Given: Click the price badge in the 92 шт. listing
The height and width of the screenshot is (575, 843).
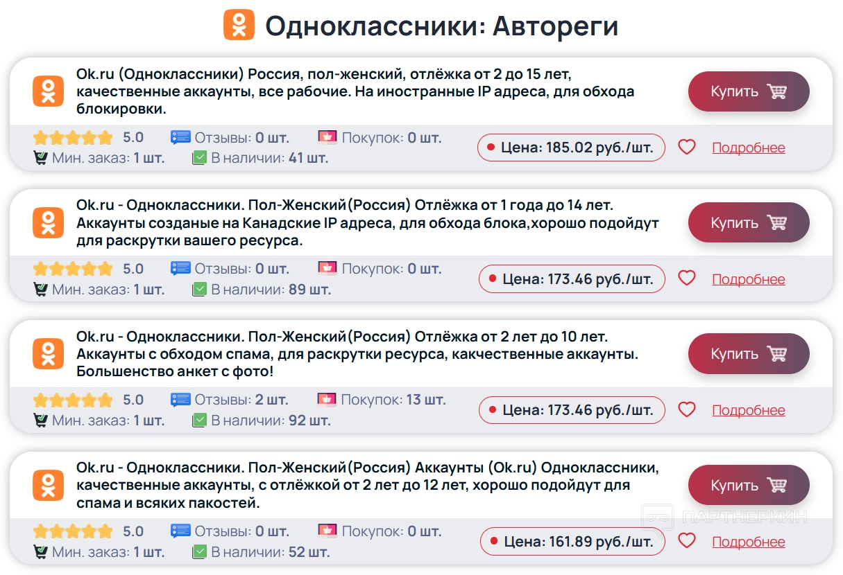Looking at the screenshot, I should (x=572, y=410).
